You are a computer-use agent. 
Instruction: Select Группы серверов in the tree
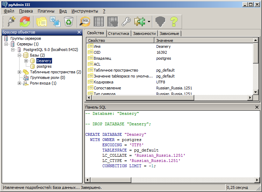pos(26,38)
